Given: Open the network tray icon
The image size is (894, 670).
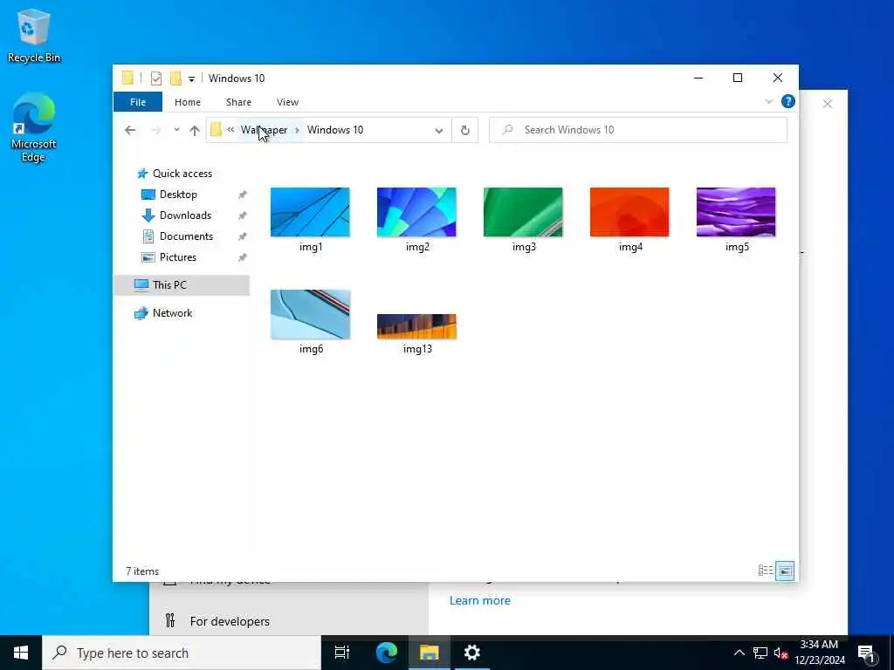Looking at the screenshot, I should [x=760, y=653].
